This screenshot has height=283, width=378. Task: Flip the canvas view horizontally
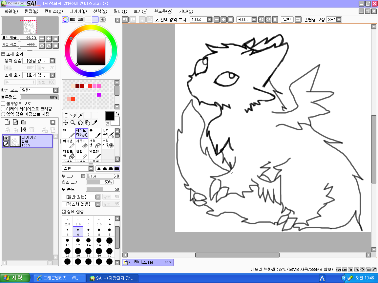click(x=298, y=20)
